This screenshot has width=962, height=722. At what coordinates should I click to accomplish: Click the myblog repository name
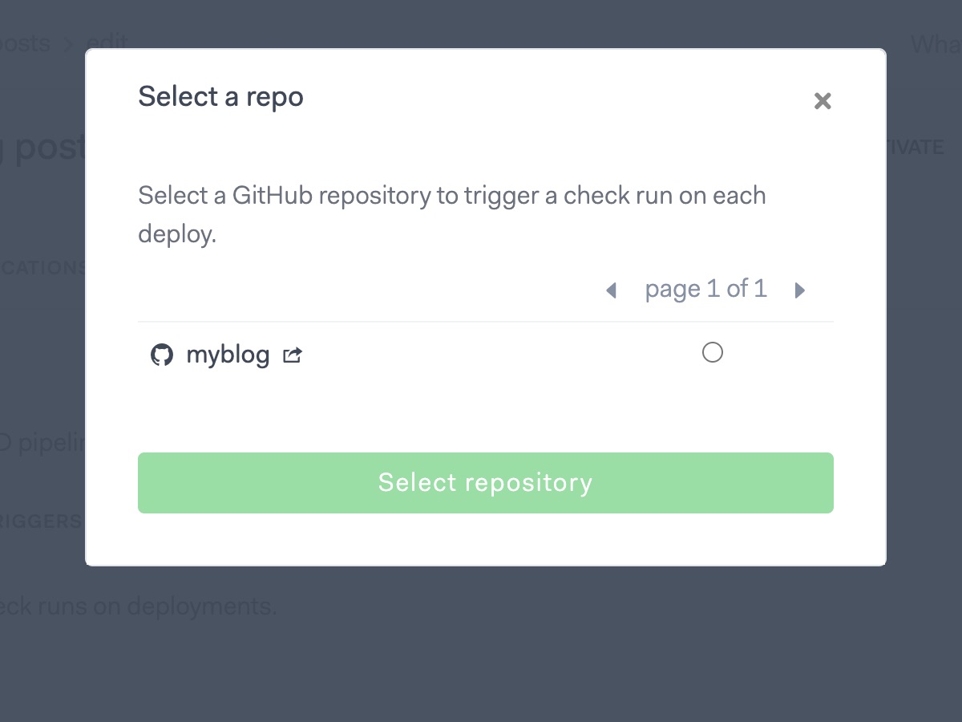tap(228, 355)
